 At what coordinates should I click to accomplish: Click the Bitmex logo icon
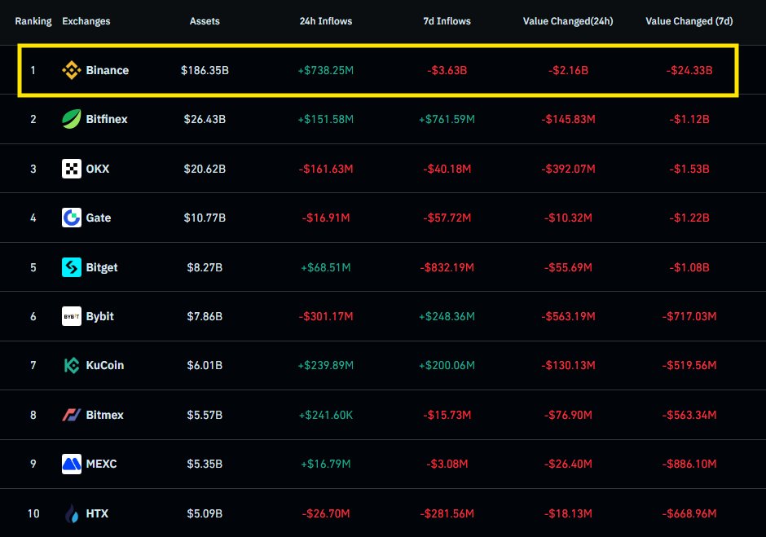[x=71, y=415]
